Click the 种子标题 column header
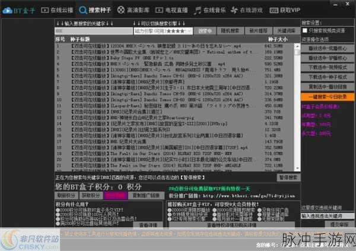This screenshot has width=356, height=251. tap(80, 40)
